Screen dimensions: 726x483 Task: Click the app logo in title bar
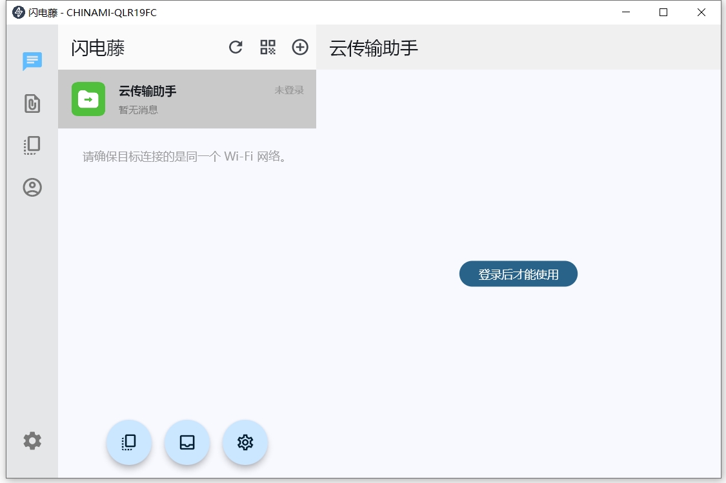click(19, 12)
